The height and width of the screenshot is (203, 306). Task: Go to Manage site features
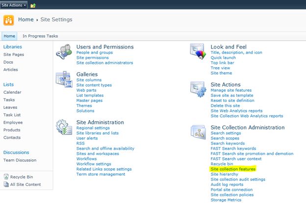tap(231, 90)
